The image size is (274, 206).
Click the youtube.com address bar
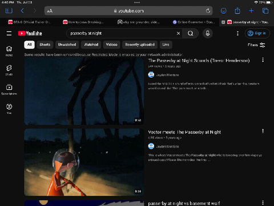click(x=128, y=11)
